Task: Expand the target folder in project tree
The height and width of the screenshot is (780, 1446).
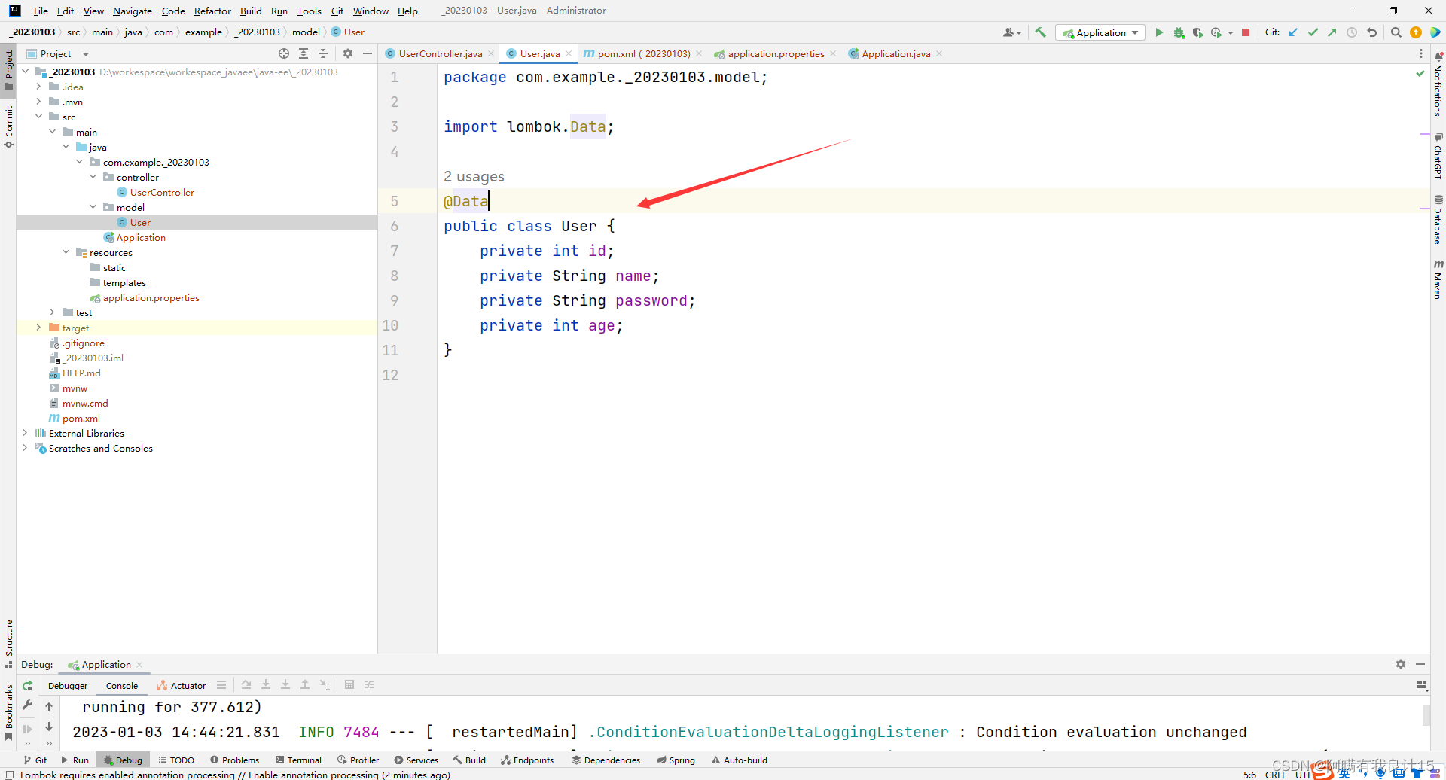Action: [x=38, y=328]
